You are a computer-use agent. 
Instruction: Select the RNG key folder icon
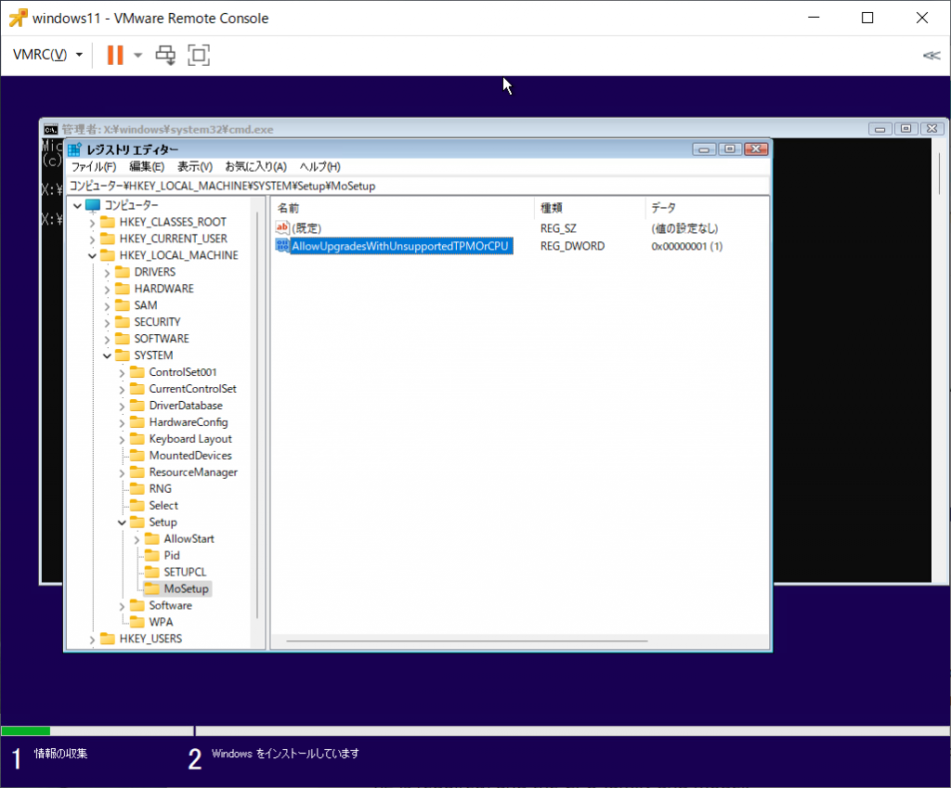(x=137, y=488)
